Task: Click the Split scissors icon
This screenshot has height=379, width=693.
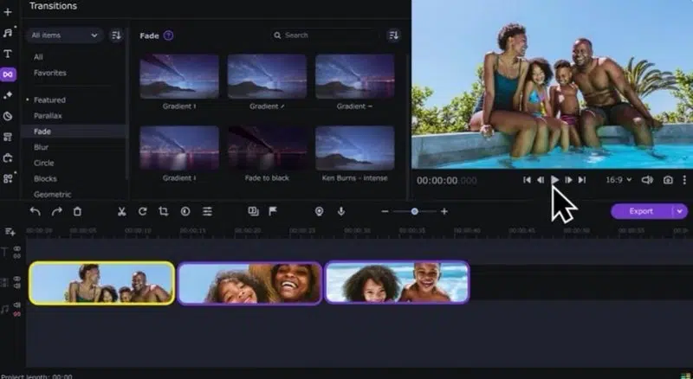Action: 121,211
